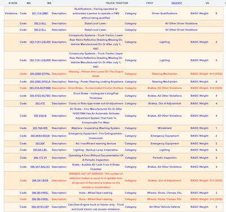Select BASIC weight value in Windshield row
226x212 pixels.
[216, 128]
